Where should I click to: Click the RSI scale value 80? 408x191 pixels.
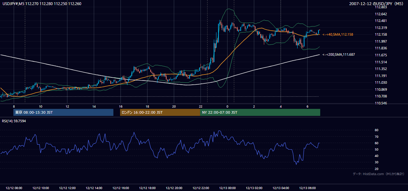(x=376, y=130)
